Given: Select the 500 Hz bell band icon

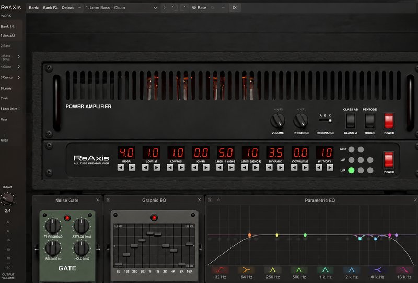Looking at the screenshot, I should coord(299,270).
